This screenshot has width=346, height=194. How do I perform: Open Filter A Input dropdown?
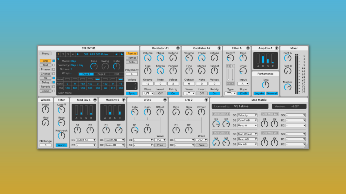243,84
